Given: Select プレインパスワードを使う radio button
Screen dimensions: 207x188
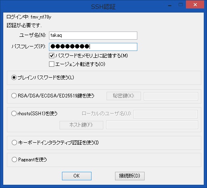Looking at the screenshot, I should click(x=14, y=78).
